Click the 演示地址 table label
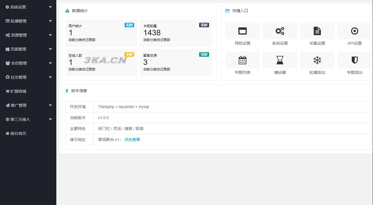The height and width of the screenshot is (205, 373). click(78, 140)
